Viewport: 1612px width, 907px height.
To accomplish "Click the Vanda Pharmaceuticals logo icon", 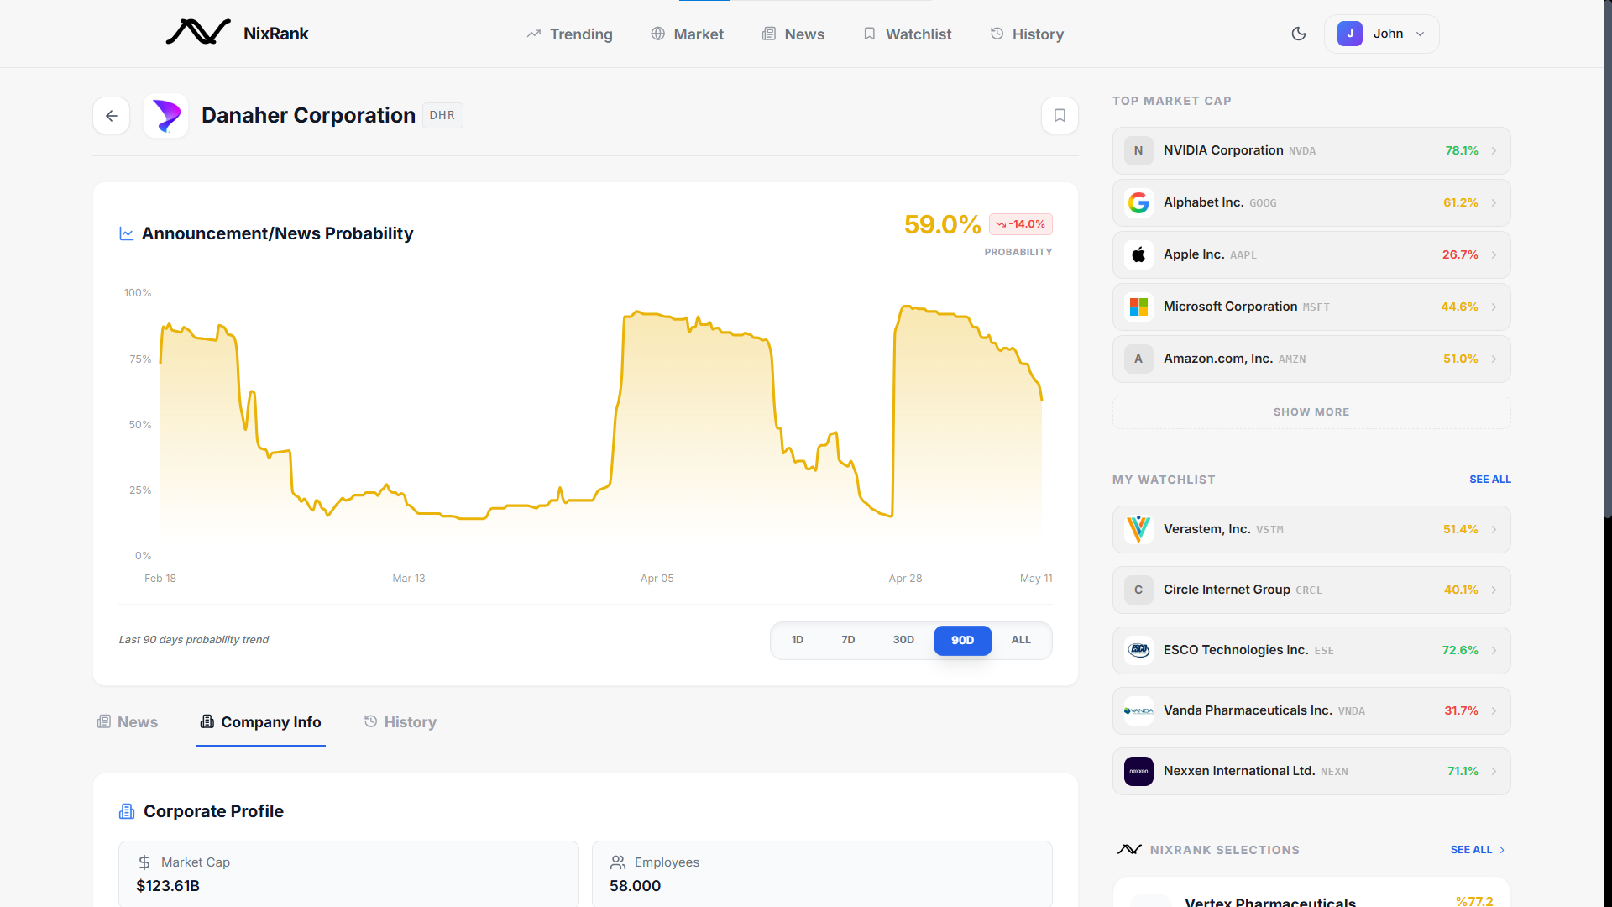I will coord(1138,710).
